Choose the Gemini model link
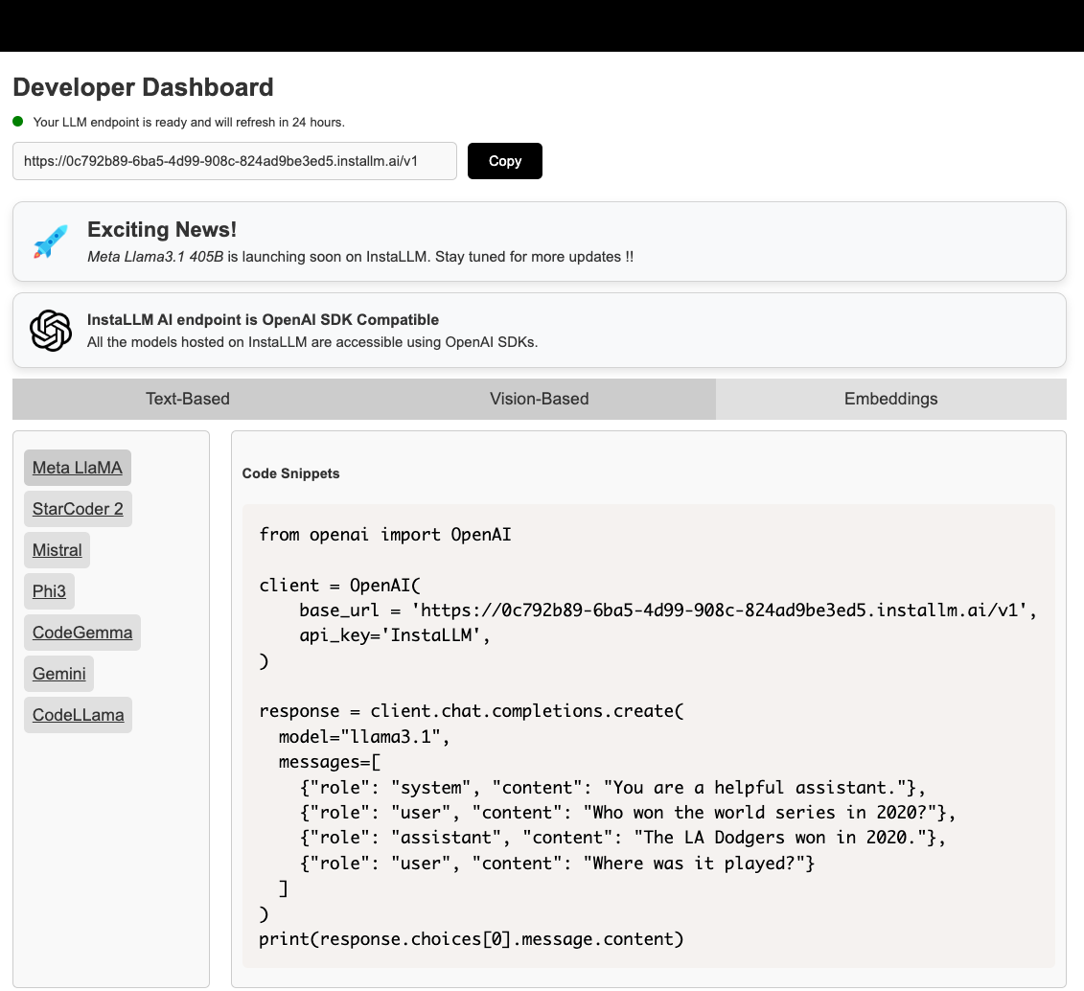This screenshot has height=991, width=1084. 58,674
